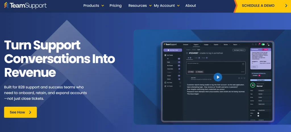The height and width of the screenshot is (132, 291).
Task: Click the All Tickets icon in sidebar
Action: [x=165, y=86]
